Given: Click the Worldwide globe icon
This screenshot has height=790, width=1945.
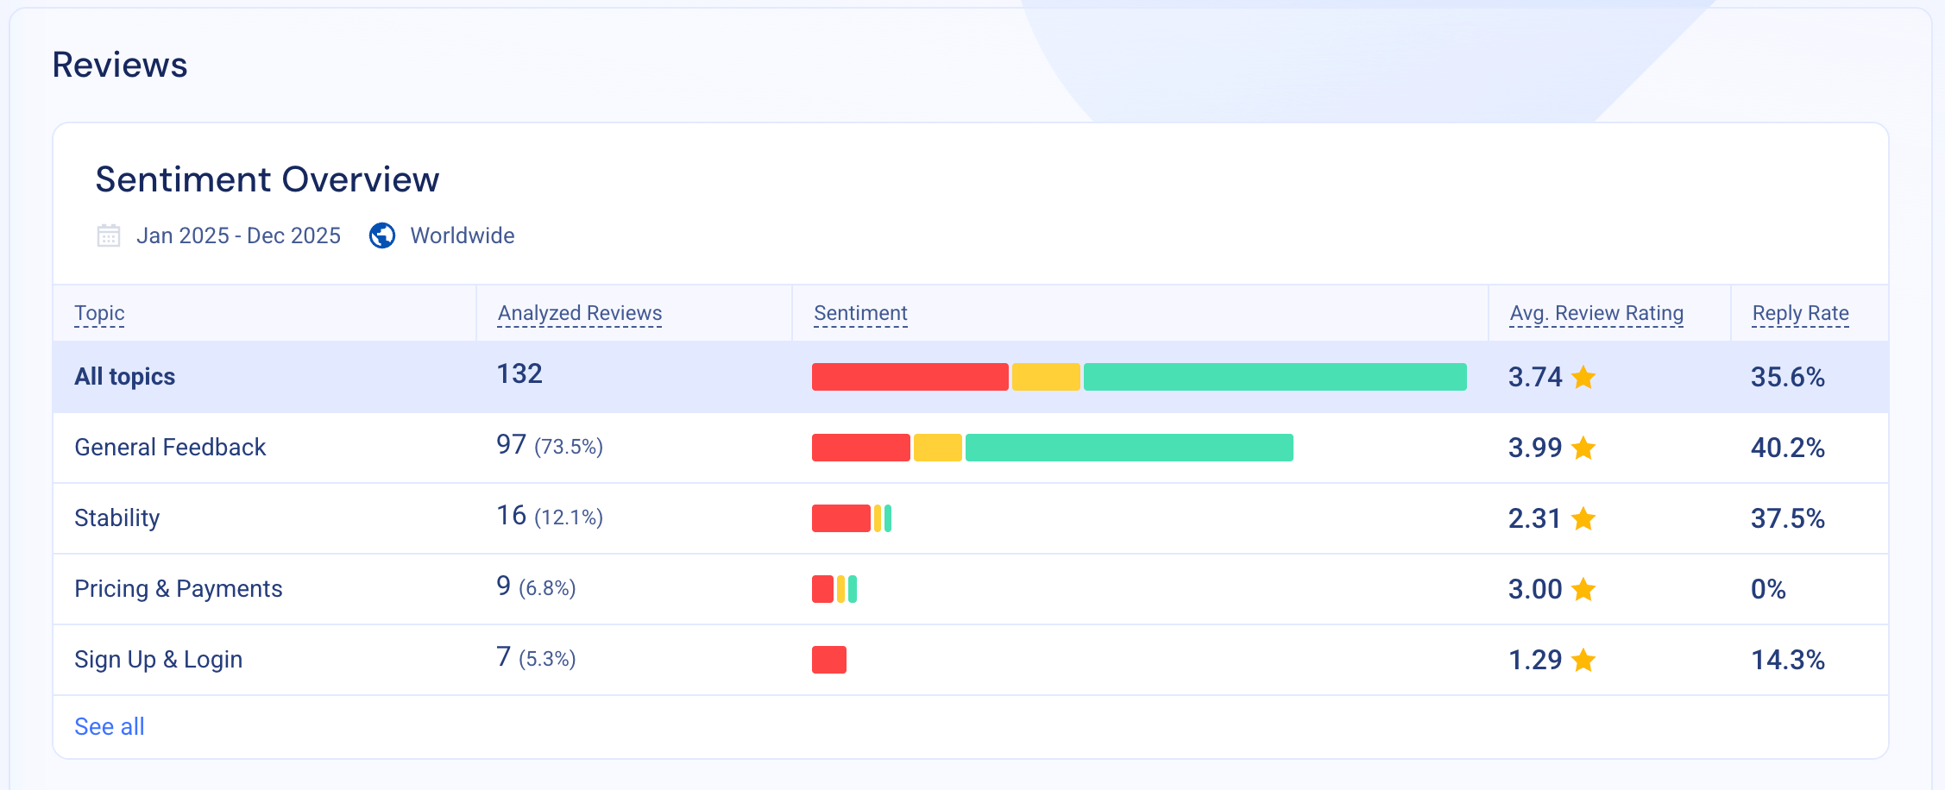Looking at the screenshot, I should tap(382, 235).
